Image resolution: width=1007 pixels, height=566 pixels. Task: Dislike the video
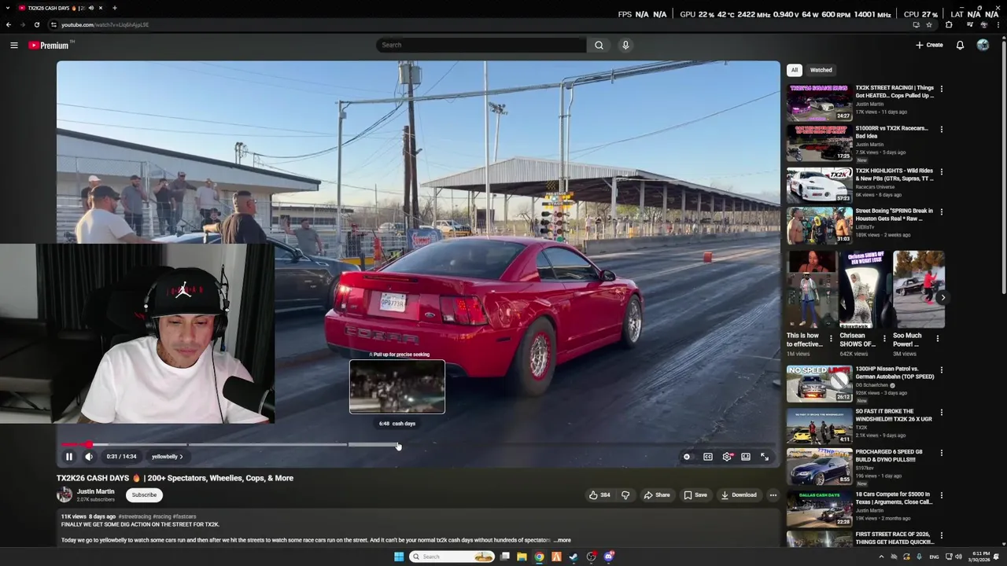point(625,495)
